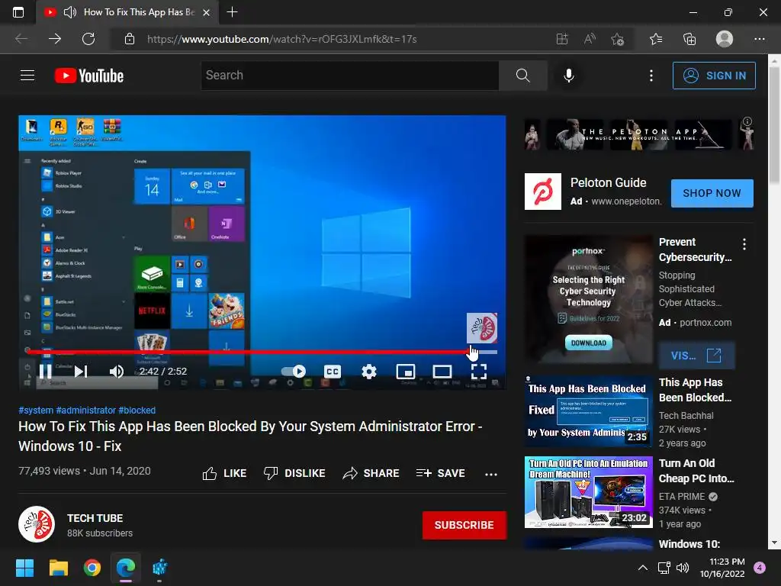
Task: Open the YouTube guide hamburger menu
Action: [27, 76]
